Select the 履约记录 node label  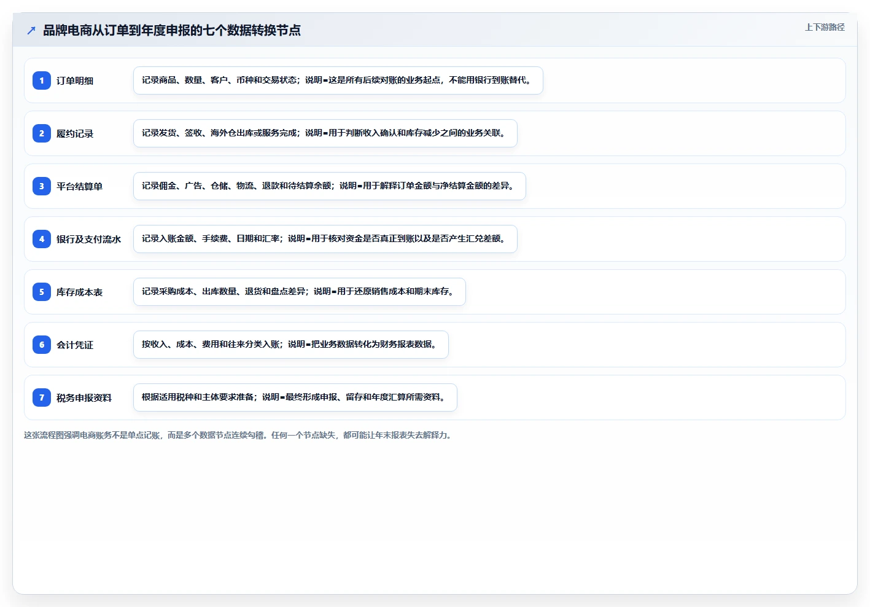75,133
